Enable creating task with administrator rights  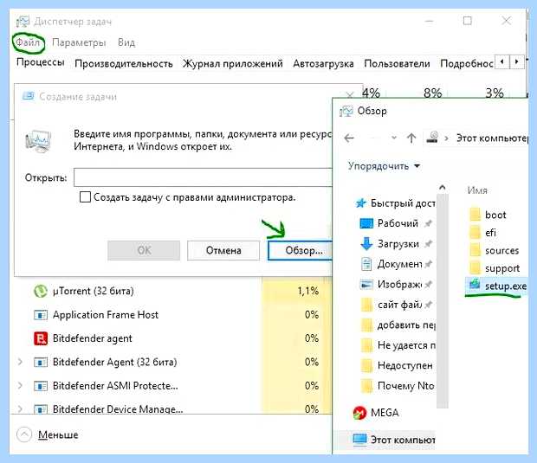click(85, 197)
